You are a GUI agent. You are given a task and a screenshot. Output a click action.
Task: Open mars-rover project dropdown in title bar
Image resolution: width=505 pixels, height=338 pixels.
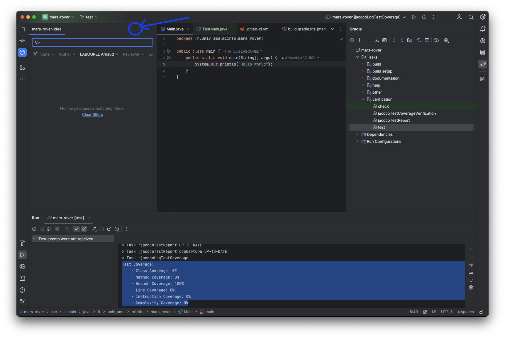point(58,17)
